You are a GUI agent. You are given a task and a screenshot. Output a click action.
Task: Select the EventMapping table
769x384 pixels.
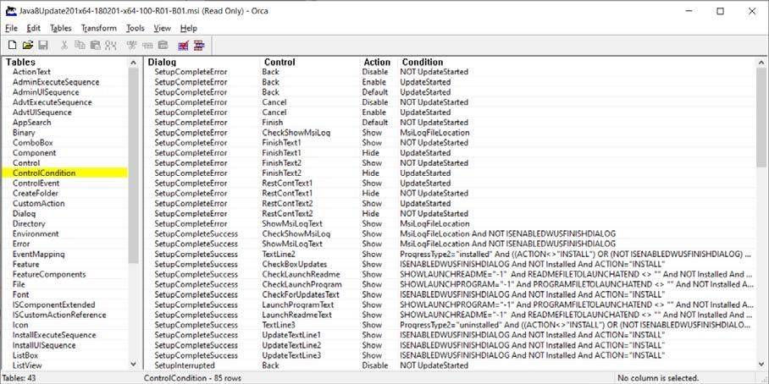[39, 255]
